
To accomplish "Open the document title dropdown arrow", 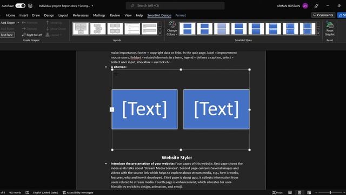I will click(x=92, y=6).
